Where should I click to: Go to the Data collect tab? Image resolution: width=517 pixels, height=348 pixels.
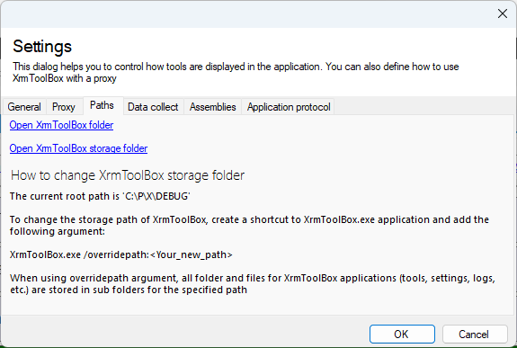coord(153,107)
